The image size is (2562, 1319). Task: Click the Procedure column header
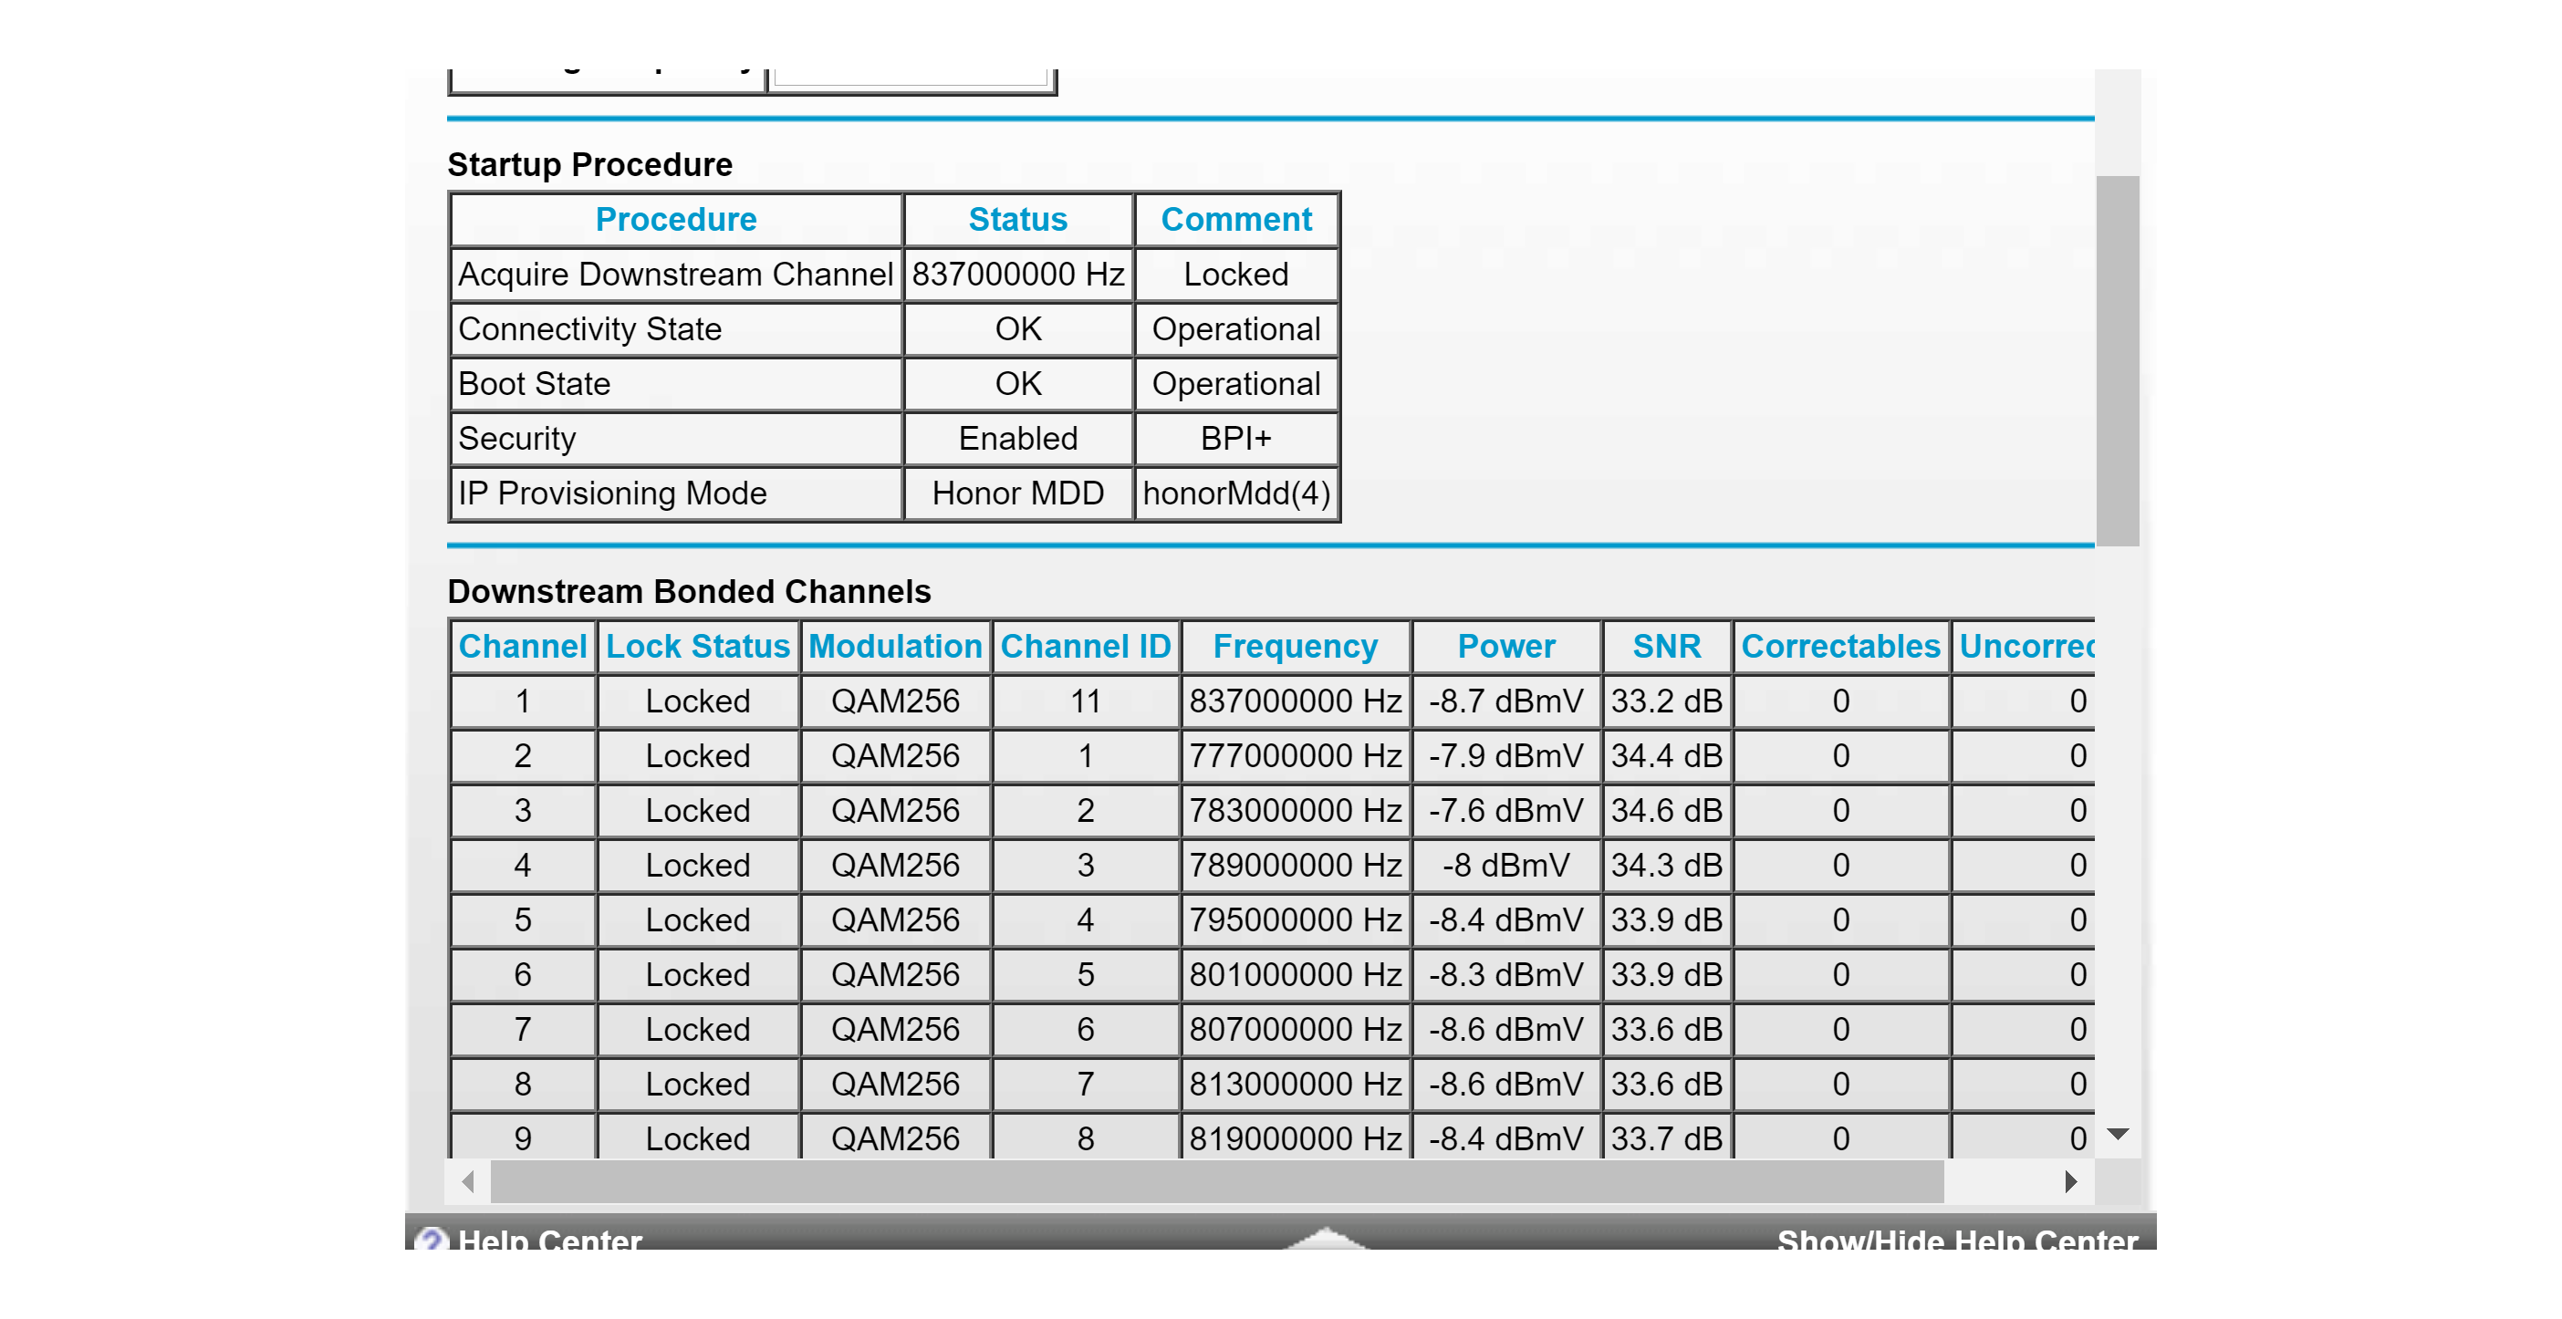pos(675,220)
